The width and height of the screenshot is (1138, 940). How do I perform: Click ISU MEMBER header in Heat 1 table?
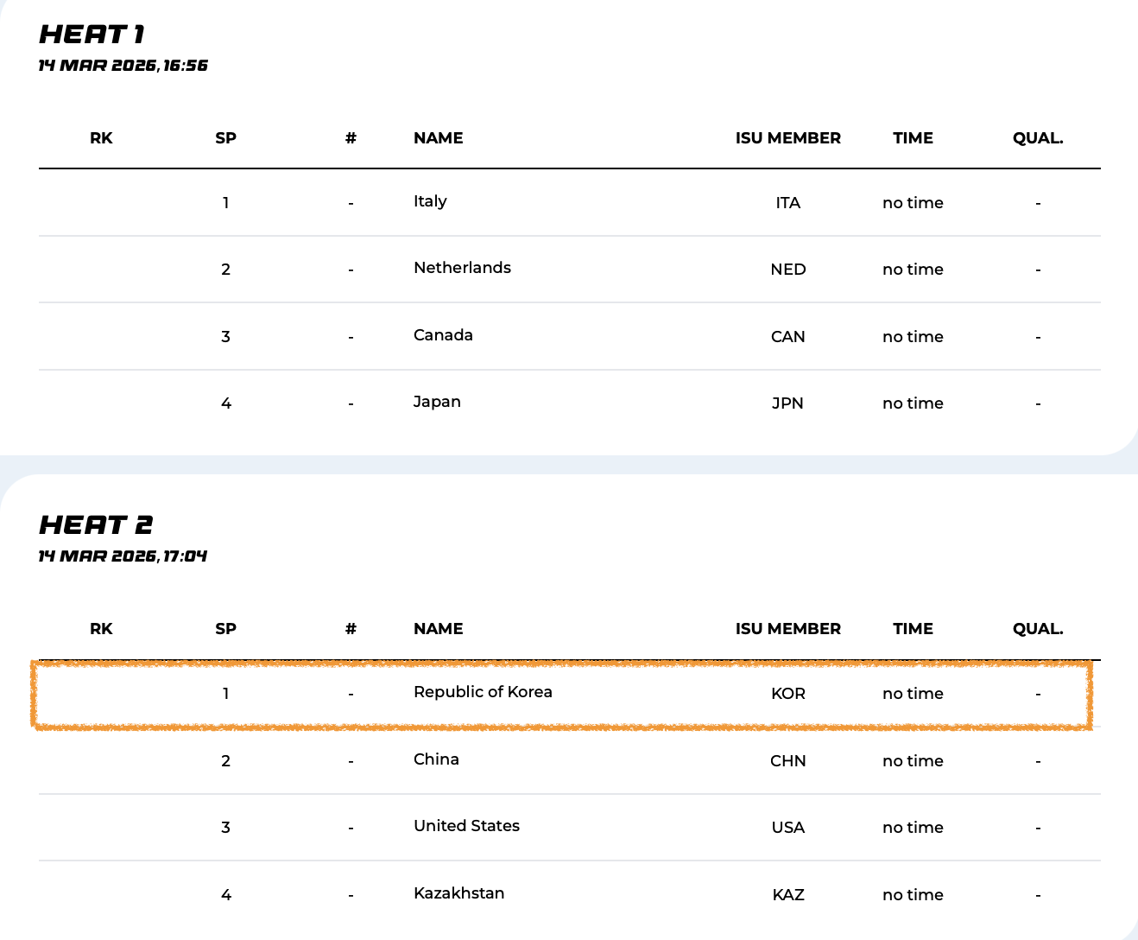pos(787,138)
